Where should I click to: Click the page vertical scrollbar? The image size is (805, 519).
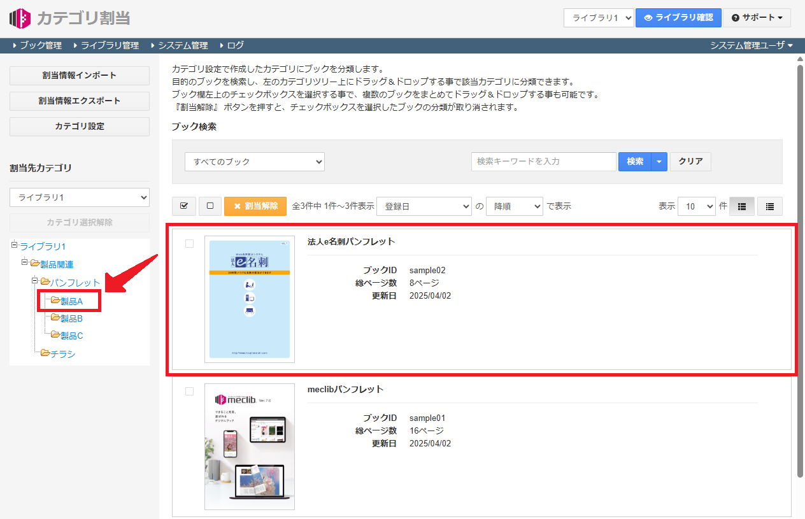coord(800,267)
